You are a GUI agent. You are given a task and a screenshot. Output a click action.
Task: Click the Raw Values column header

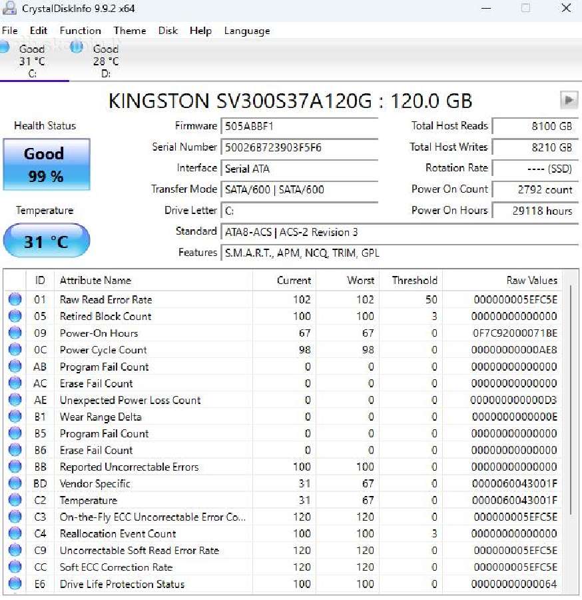click(503, 281)
